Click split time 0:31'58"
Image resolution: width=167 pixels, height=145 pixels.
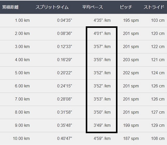point(65,112)
